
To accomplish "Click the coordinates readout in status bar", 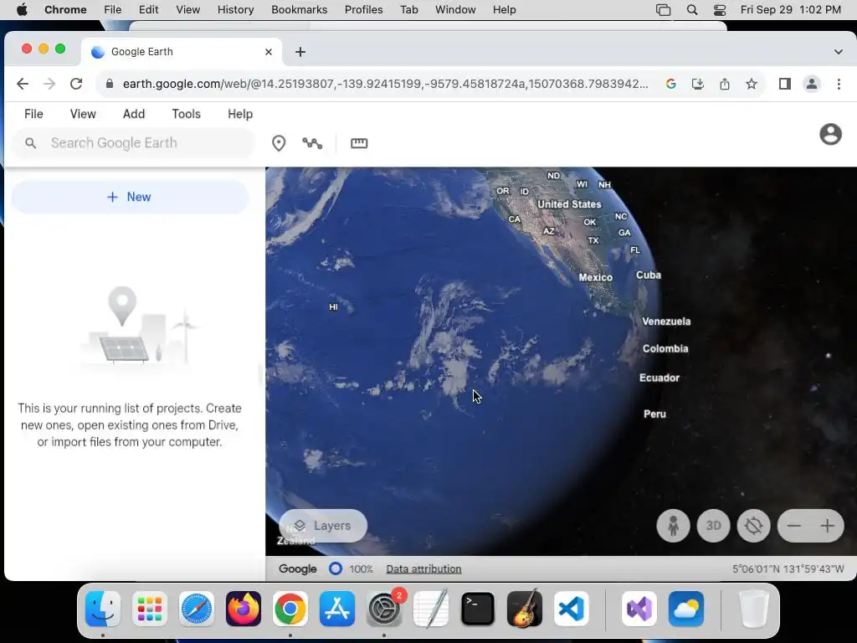I will click(788, 568).
